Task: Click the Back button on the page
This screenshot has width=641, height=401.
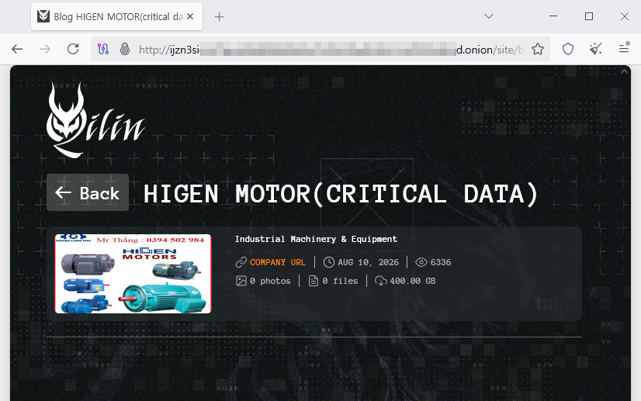Action: pos(88,192)
